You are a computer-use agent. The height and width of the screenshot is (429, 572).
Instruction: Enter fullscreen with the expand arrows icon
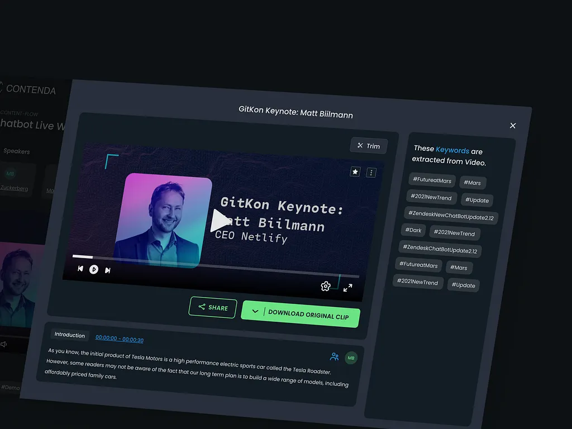(348, 288)
